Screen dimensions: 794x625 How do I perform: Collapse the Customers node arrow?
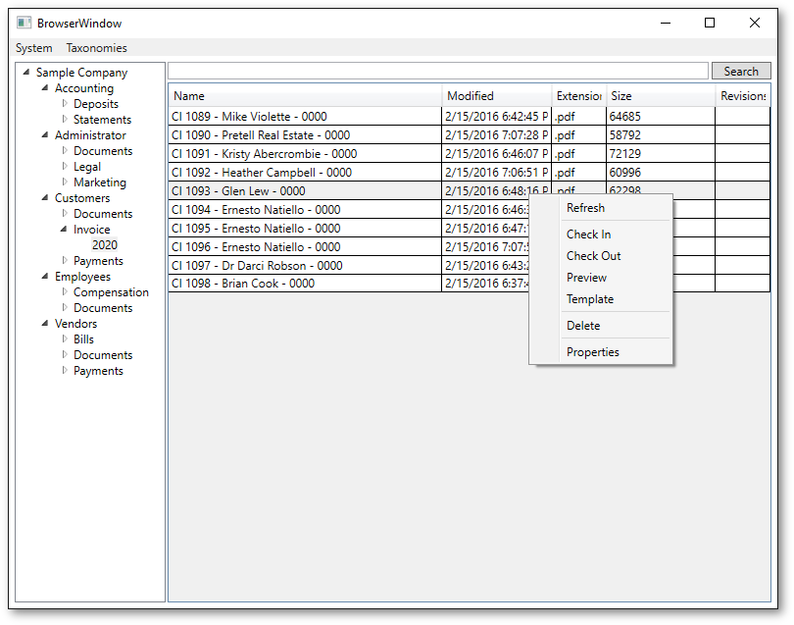tap(45, 197)
